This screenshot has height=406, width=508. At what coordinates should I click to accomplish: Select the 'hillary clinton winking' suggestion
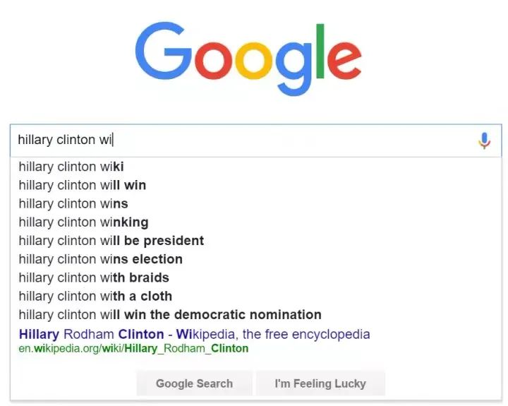[83, 222]
